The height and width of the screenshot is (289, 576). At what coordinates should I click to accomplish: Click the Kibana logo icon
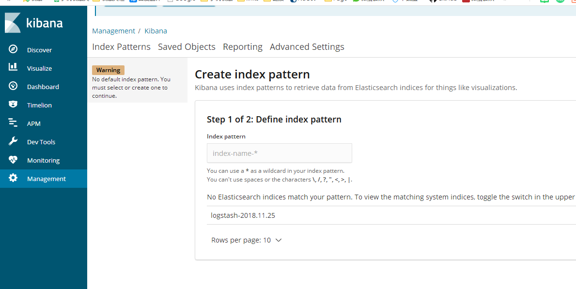13,23
